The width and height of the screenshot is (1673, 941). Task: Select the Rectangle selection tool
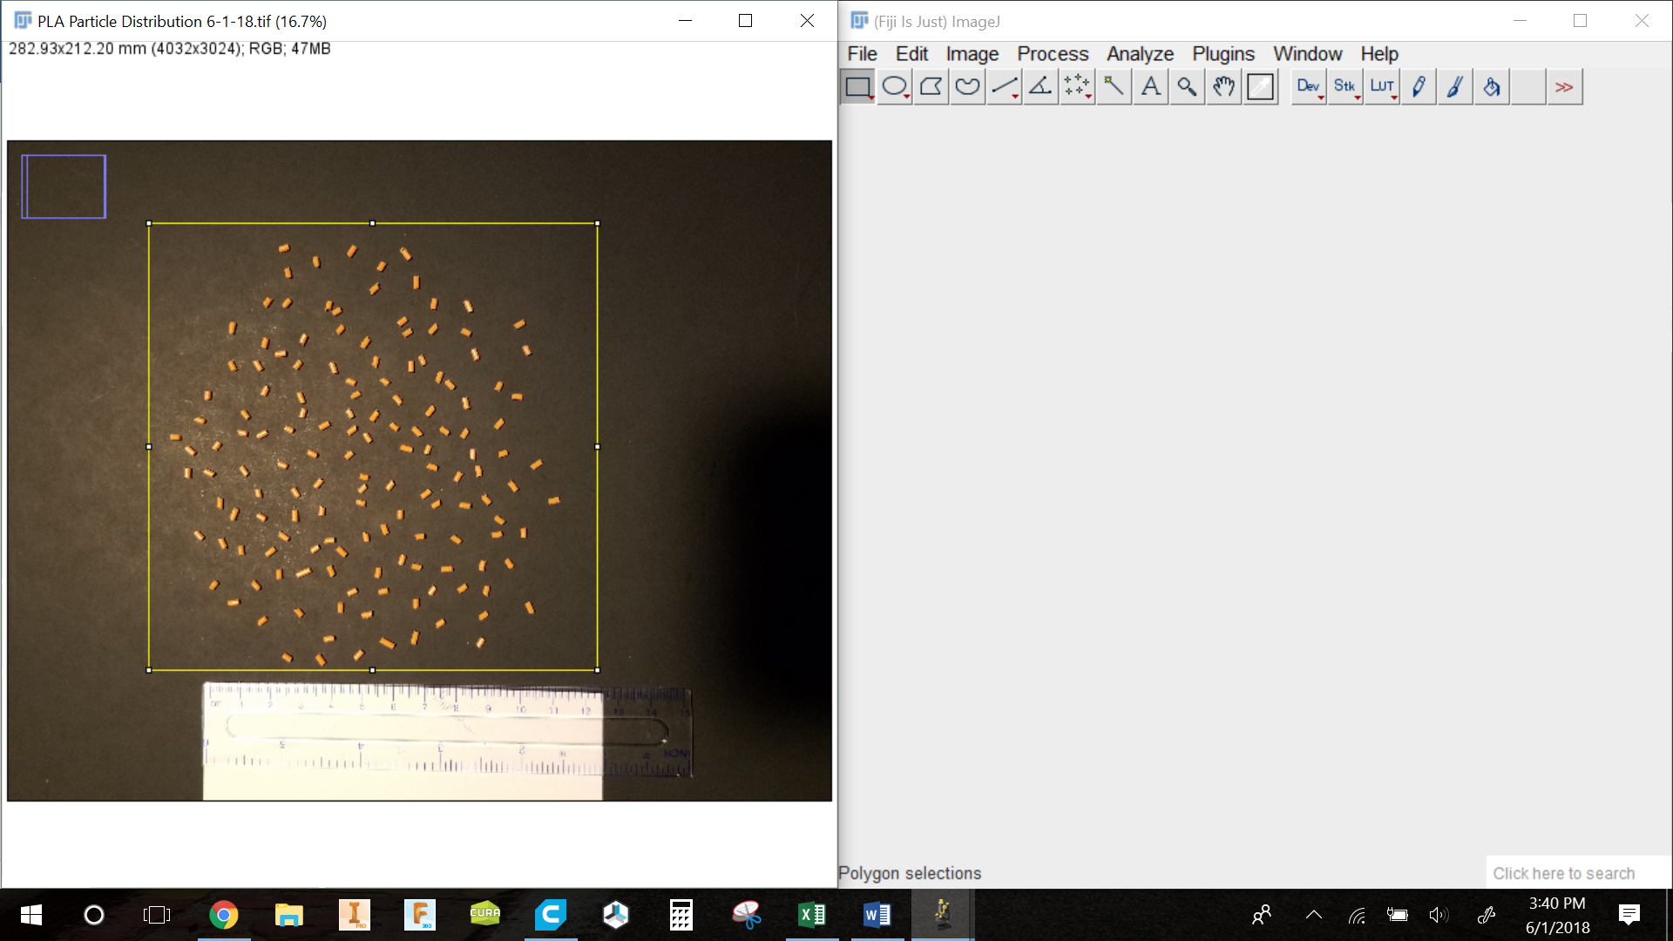[x=857, y=86]
